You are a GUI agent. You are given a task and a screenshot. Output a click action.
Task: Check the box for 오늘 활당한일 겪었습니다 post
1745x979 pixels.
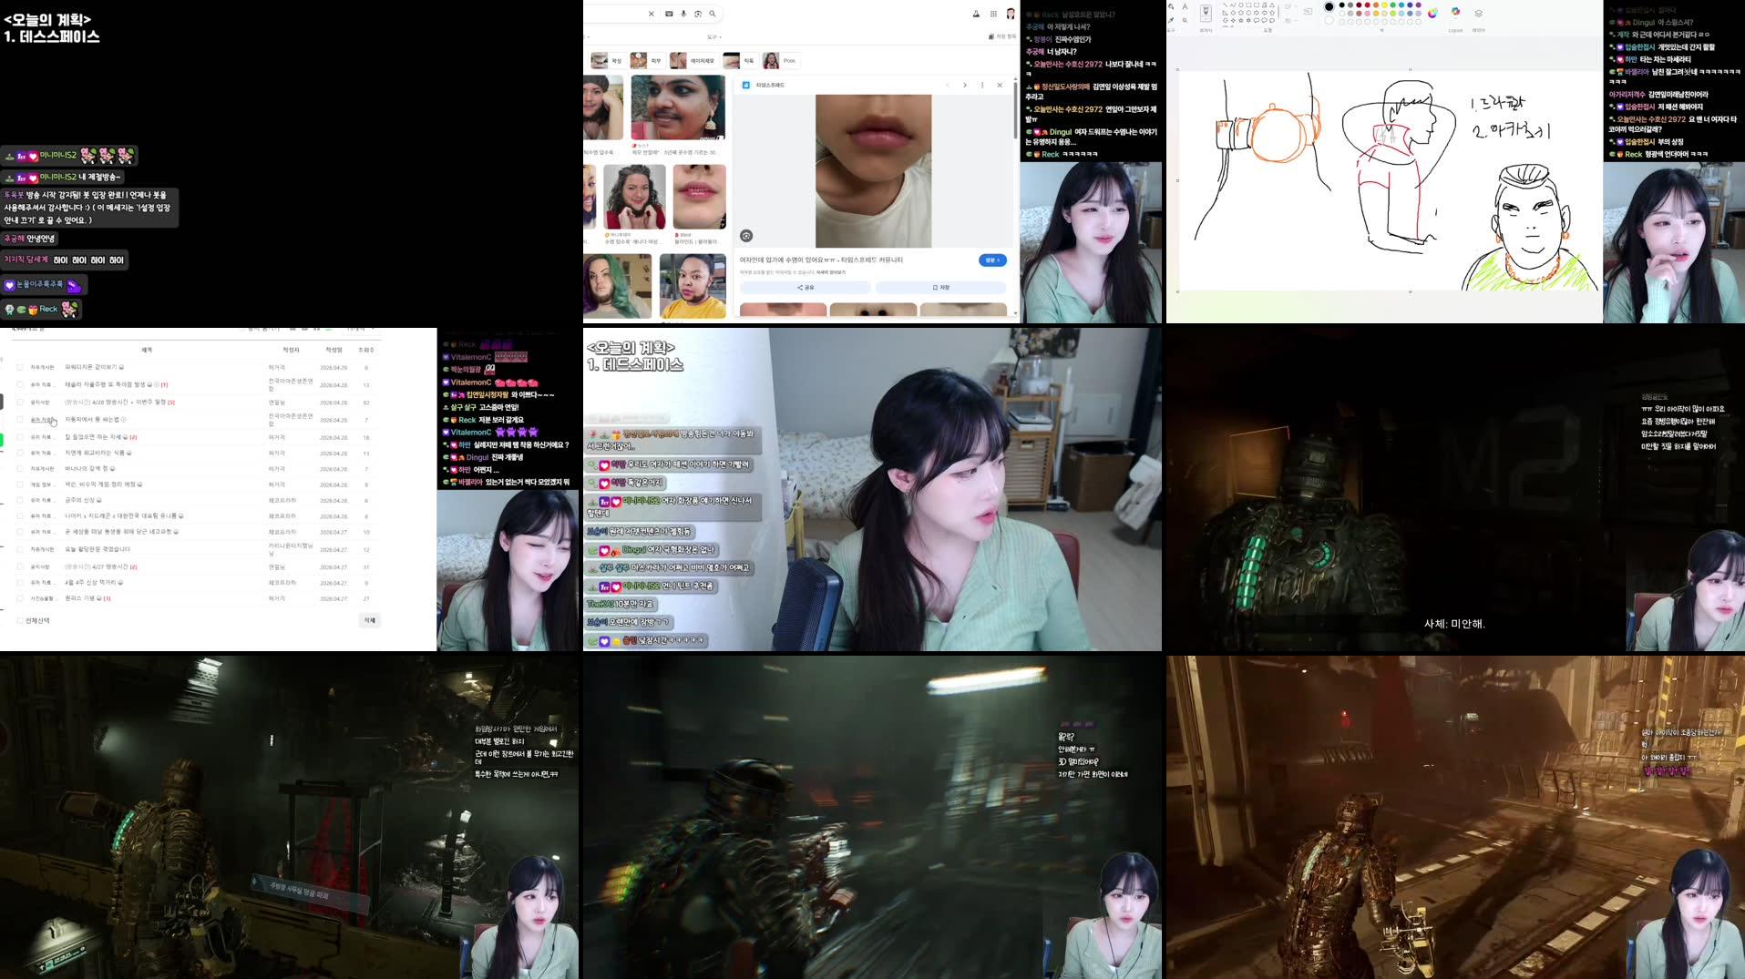coord(20,549)
